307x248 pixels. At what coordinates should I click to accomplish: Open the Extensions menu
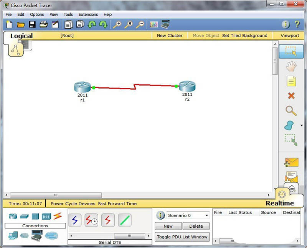point(88,15)
